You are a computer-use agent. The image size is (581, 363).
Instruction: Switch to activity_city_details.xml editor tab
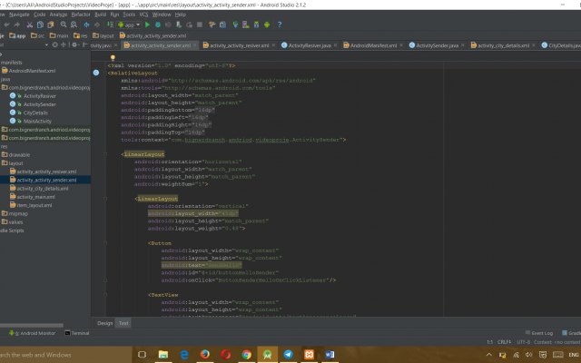503,45
